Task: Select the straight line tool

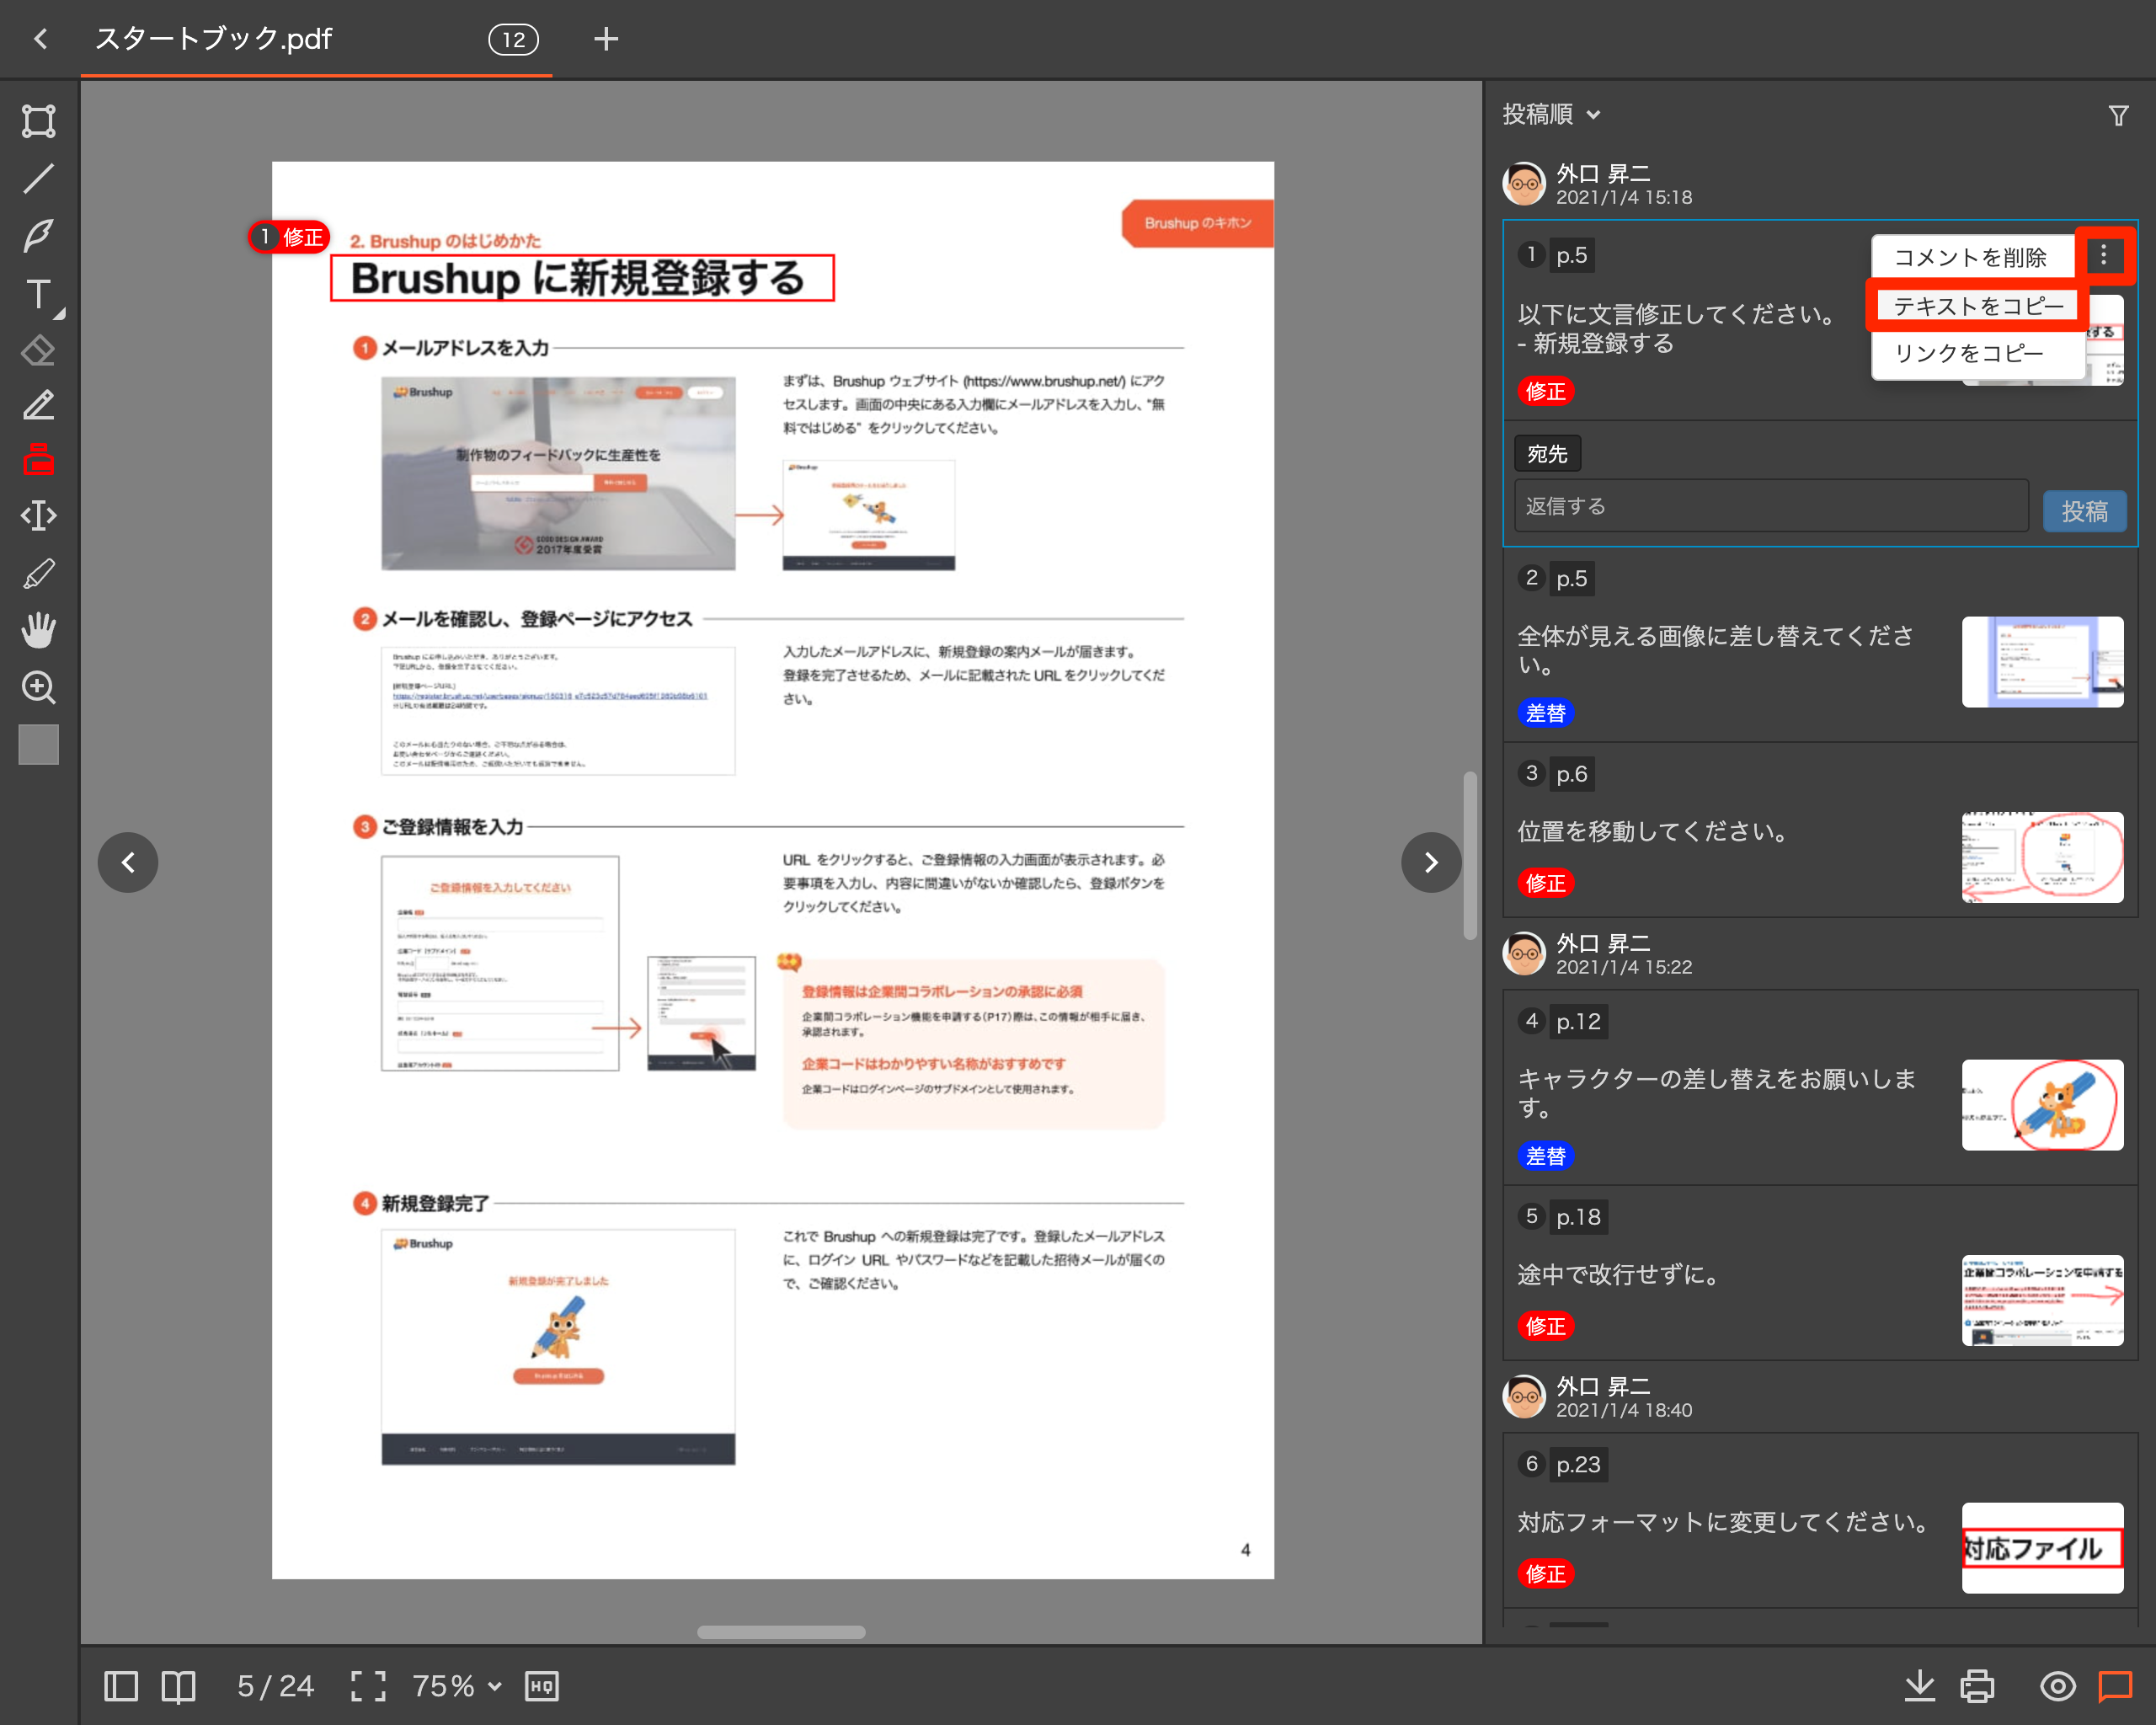Action: pos(39,178)
